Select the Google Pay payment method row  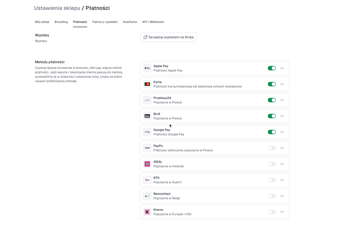click(x=214, y=132)
